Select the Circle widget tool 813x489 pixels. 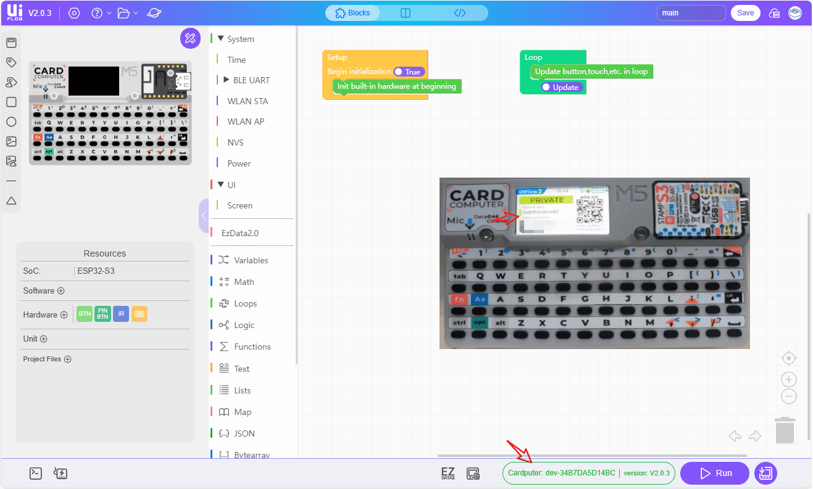point(10,121)
